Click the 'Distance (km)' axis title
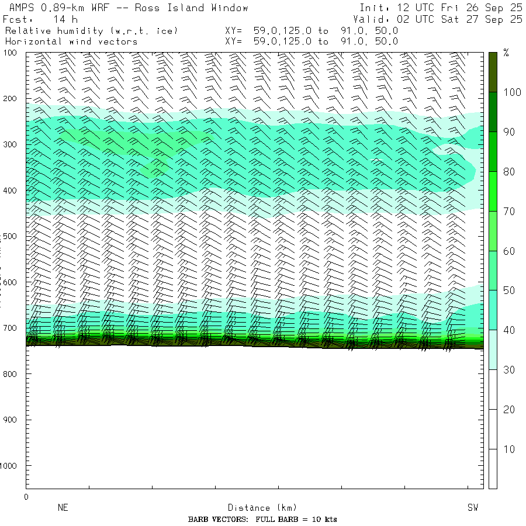 (x=262, y=508)
